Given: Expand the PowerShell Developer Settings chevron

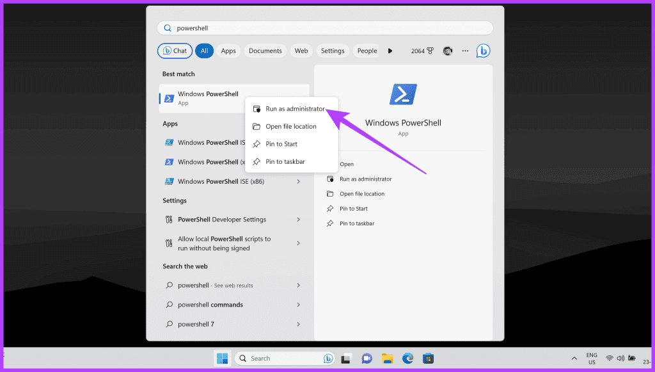Looking at the screenshot, I should pos(298,220).
